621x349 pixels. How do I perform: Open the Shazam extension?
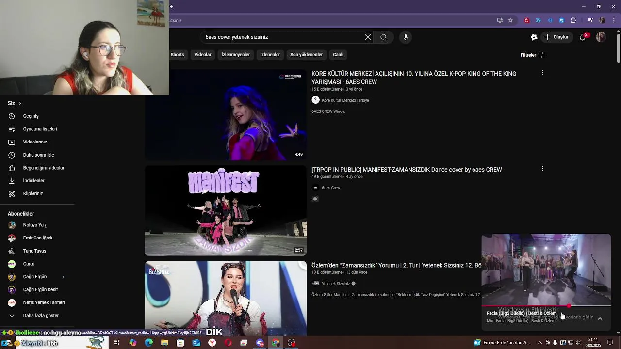(561, 20)
